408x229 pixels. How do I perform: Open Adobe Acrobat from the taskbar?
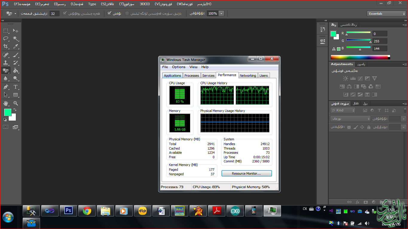pos(217,211)
